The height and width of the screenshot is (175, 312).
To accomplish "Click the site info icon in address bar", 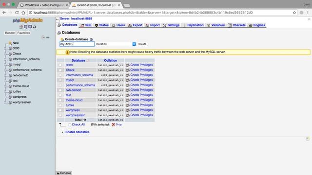I will [x=31, y=13].
